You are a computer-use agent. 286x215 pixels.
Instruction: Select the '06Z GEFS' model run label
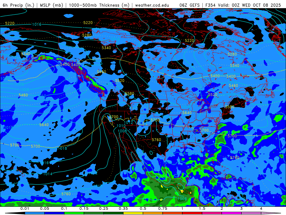(189, 5)
